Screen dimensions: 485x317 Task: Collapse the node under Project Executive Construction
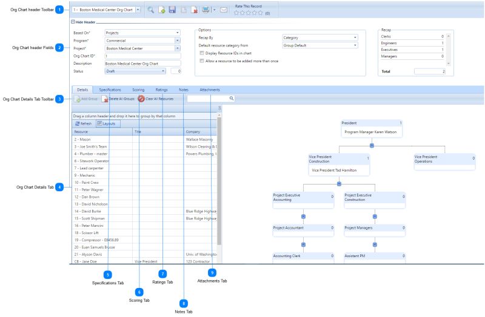coord(375,217)
